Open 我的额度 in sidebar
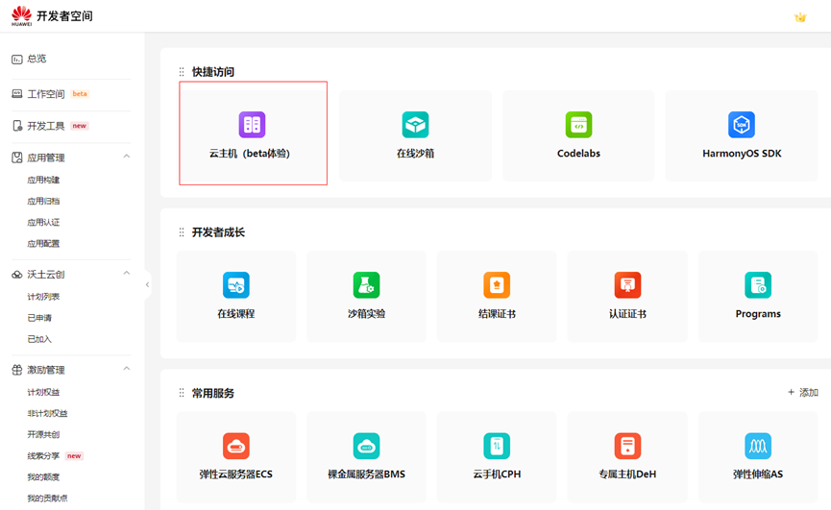Screen dimensions: 831x510 click(43, 476)
